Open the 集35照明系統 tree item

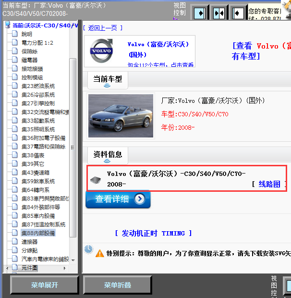(38, 129)
